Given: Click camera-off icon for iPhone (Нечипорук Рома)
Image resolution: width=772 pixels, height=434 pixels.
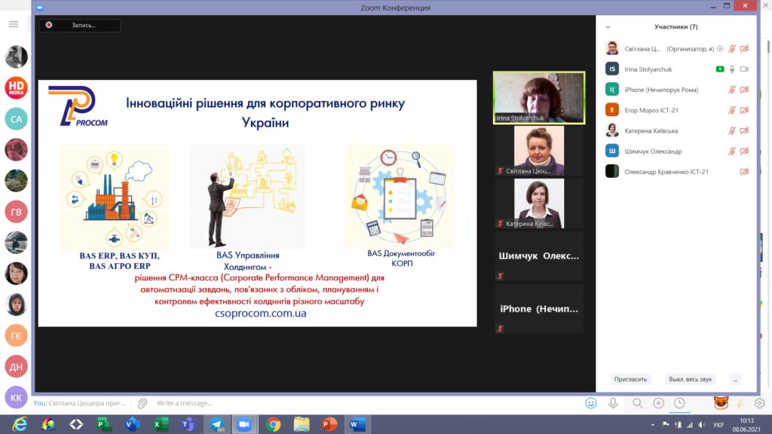Looking at the screenshot, I should 744,90.
